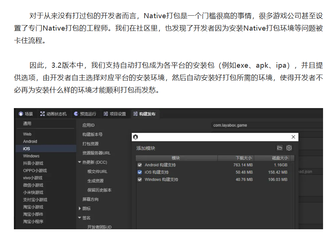Image resolution: width=334 pixels, height=238 pixels.
Task: Collapse the 热更新 (DCC) section
Action: tap(80, 162)
